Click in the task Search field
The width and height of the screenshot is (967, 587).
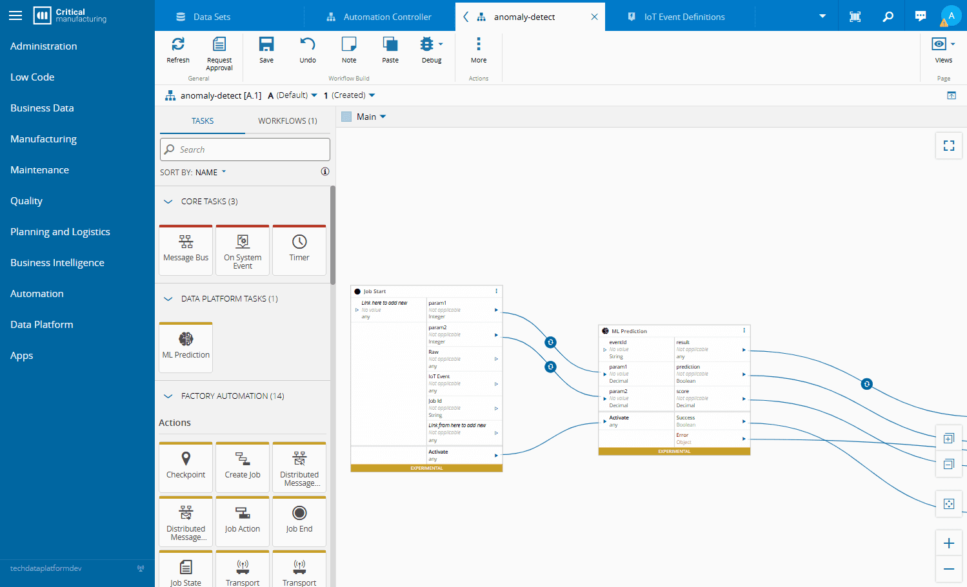tap(252, 149)
